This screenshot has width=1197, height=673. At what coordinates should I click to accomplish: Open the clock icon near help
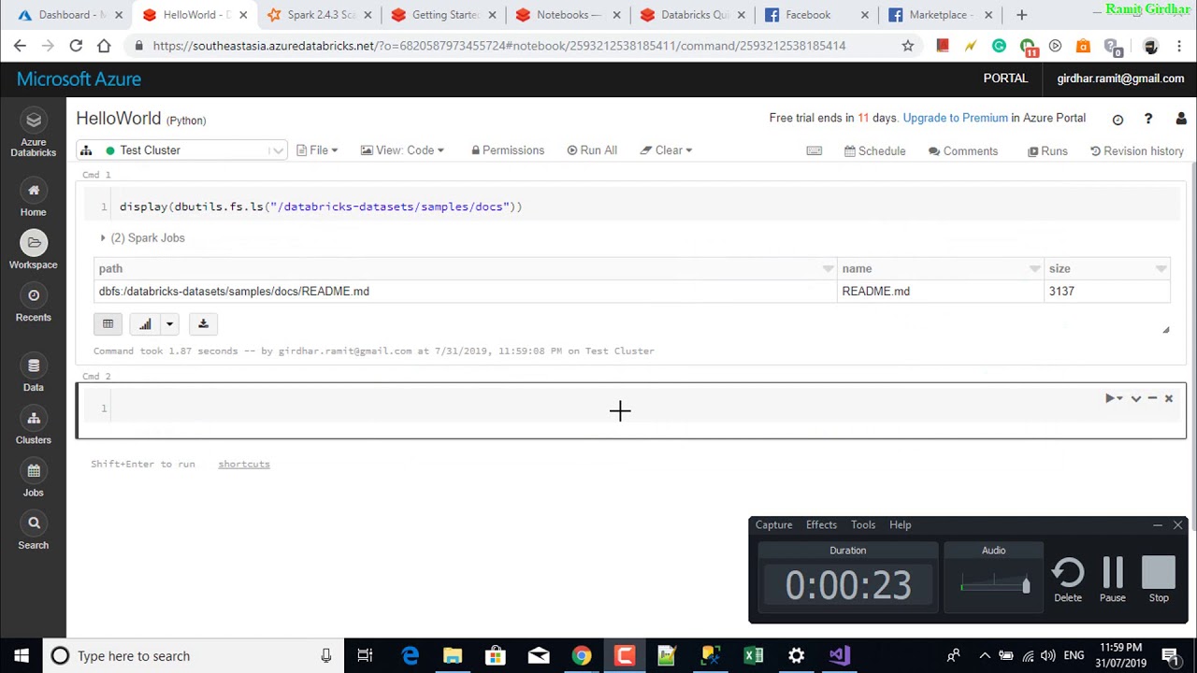point(1118,120)
